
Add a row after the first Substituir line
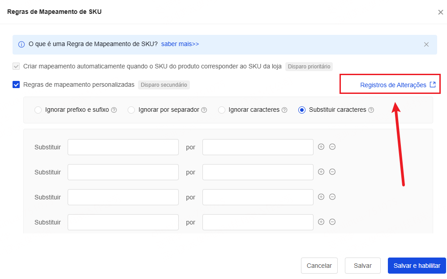(x=321, y=147)
